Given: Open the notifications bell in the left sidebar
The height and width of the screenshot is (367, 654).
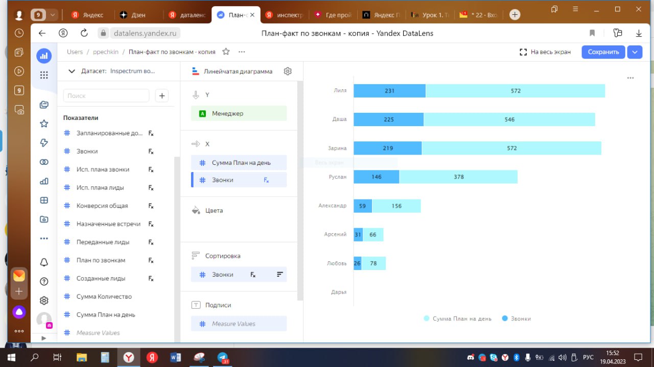Looking at the screenshot, I should (44, 262).
